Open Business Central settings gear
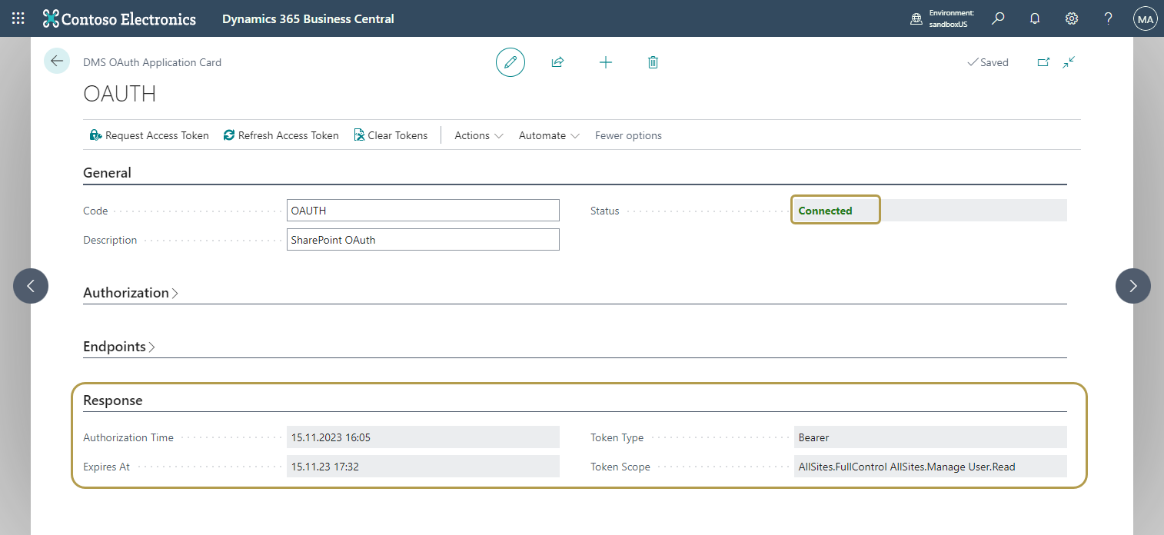 [1071, 18]
